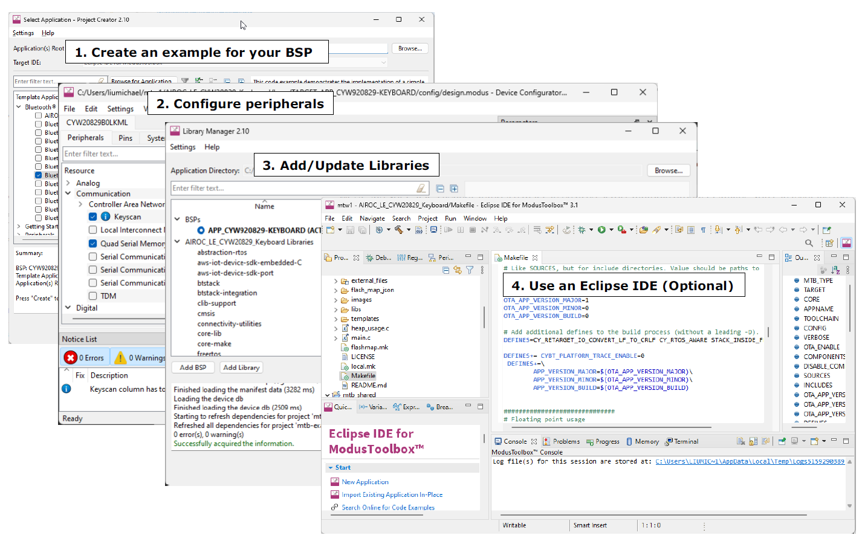Screen dimensions: 862x541
Task: Click the yellow Warnings icon in Notice List
Action: 120,358
